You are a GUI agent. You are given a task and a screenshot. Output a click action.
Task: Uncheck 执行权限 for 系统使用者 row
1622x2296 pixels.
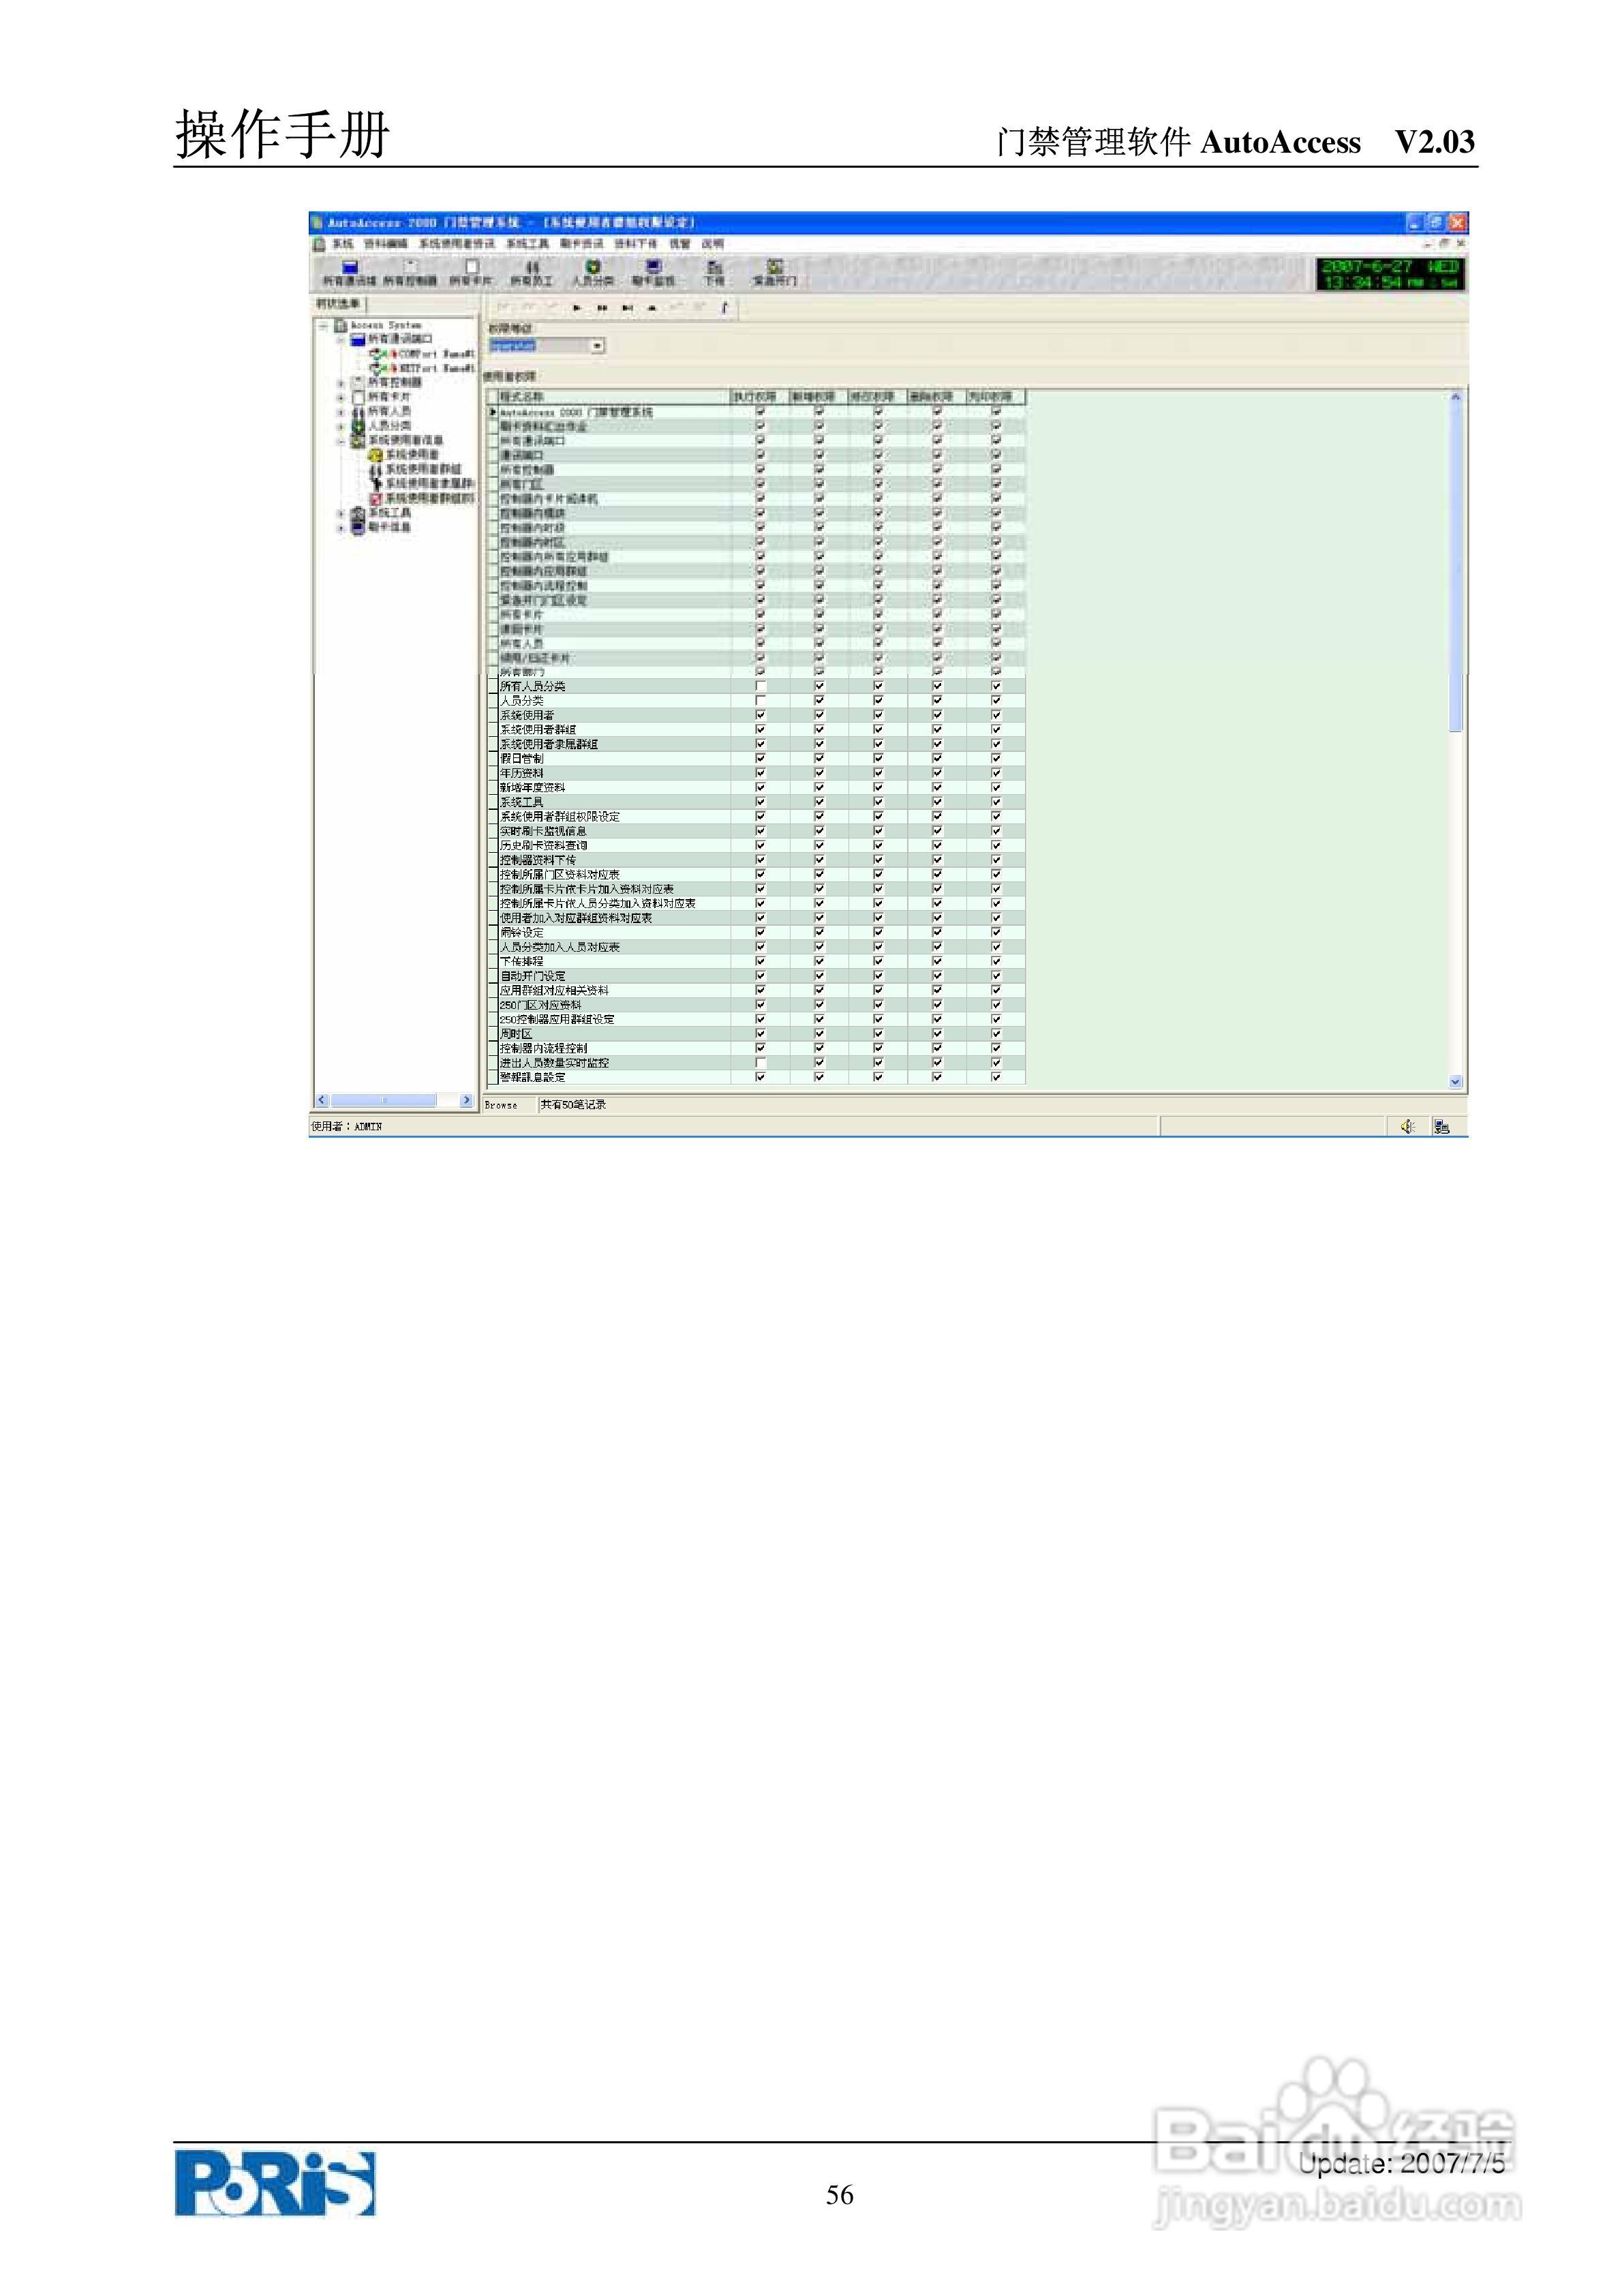(x=761, y=716)
